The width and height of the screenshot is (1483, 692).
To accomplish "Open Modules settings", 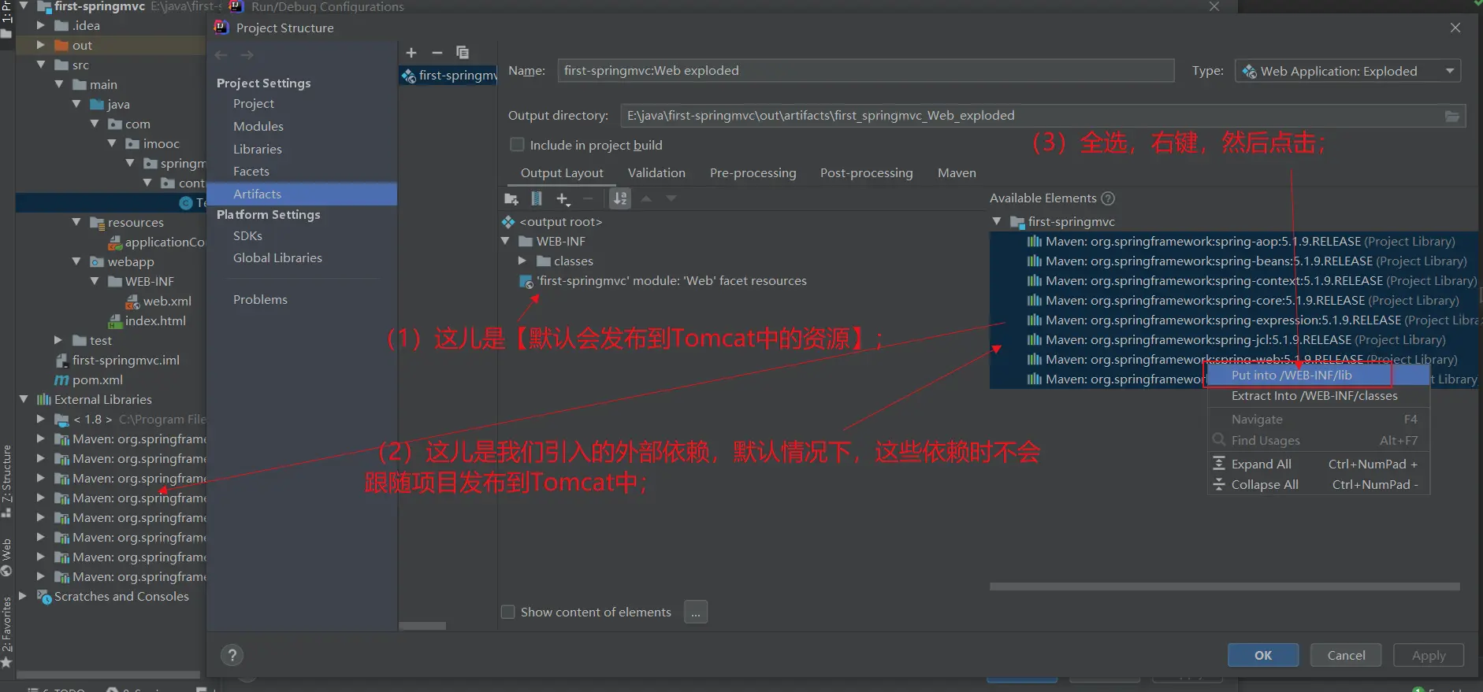I will point(258,127).
